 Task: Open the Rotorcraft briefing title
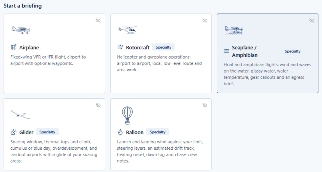coord(138,47)
